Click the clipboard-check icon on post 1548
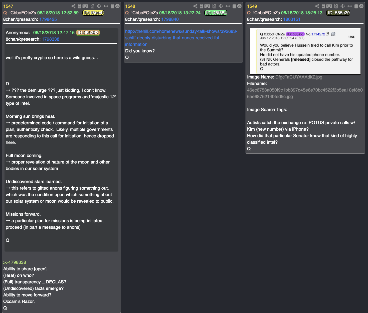Viewport: 368px width, 313px height. coord(202,6)
